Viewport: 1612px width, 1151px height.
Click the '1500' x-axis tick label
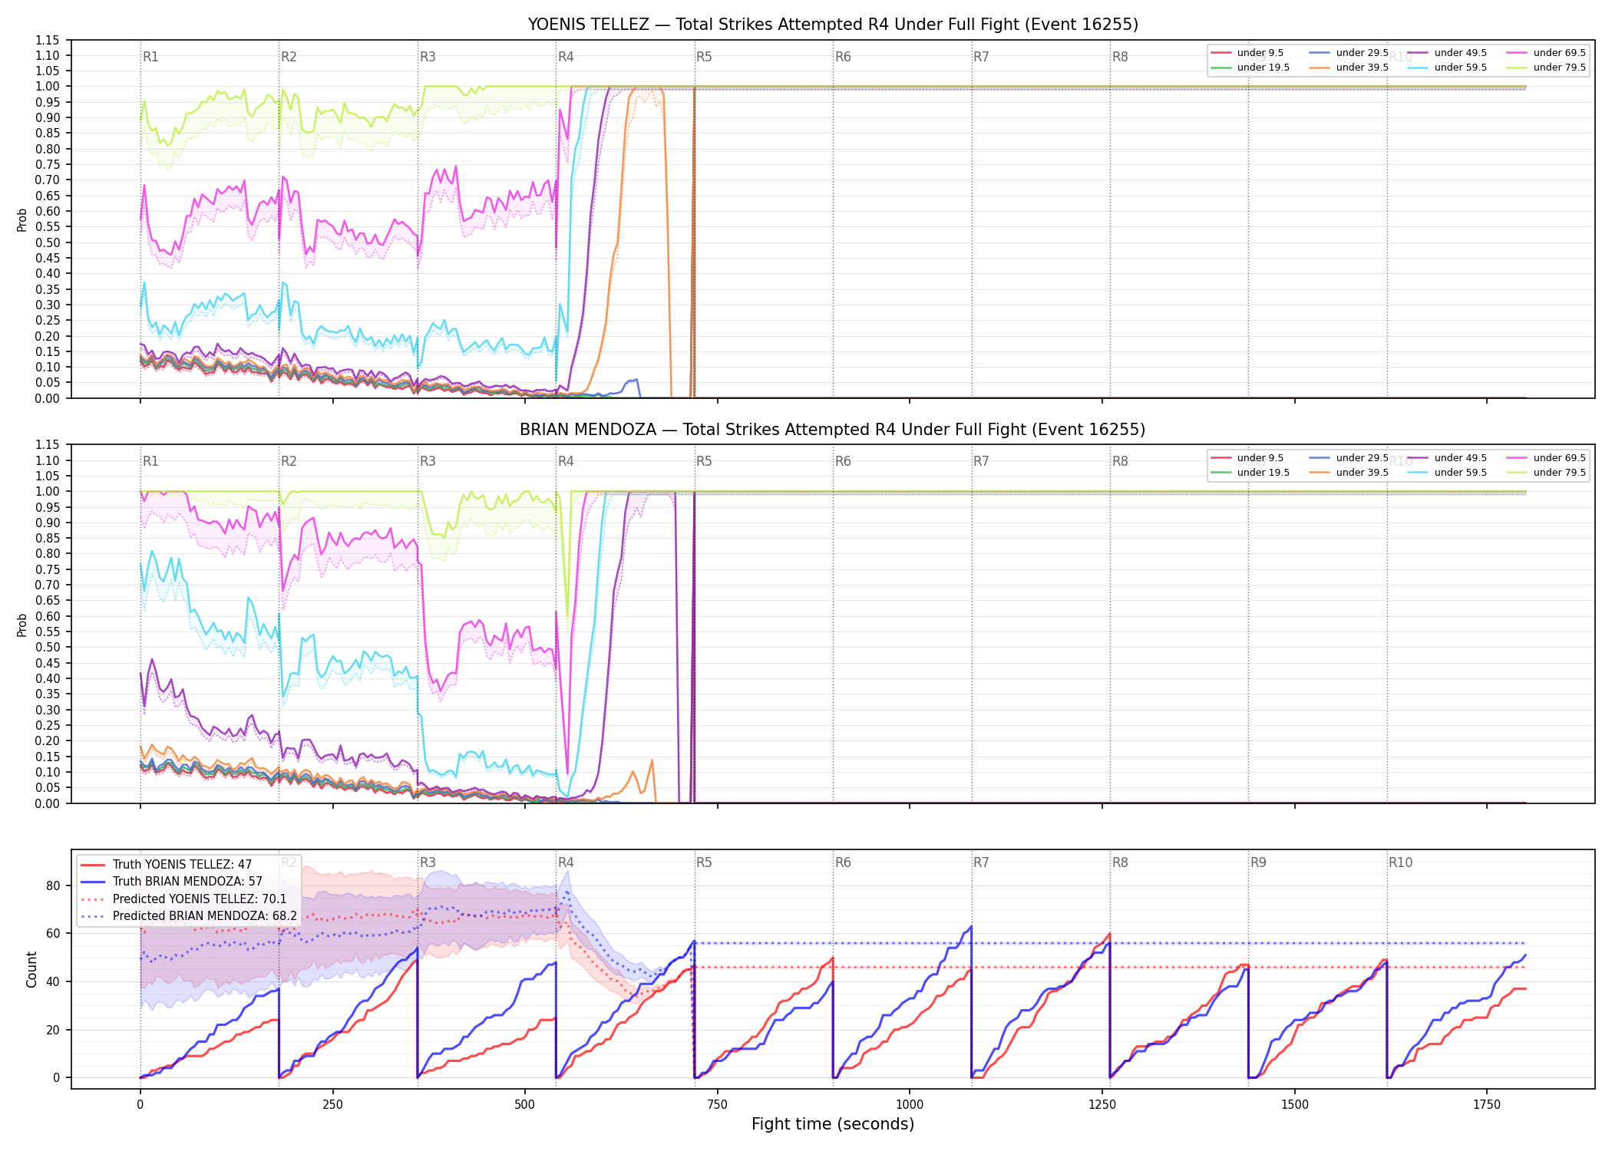click(x=1295, y=1105)
